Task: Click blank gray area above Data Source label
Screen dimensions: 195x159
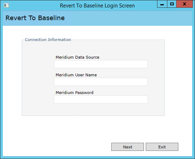Action: pos(93,48)
